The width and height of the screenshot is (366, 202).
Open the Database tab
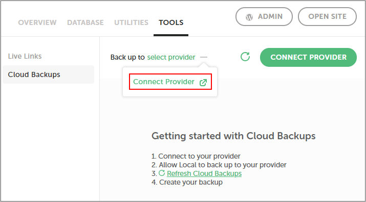(85, 22)
